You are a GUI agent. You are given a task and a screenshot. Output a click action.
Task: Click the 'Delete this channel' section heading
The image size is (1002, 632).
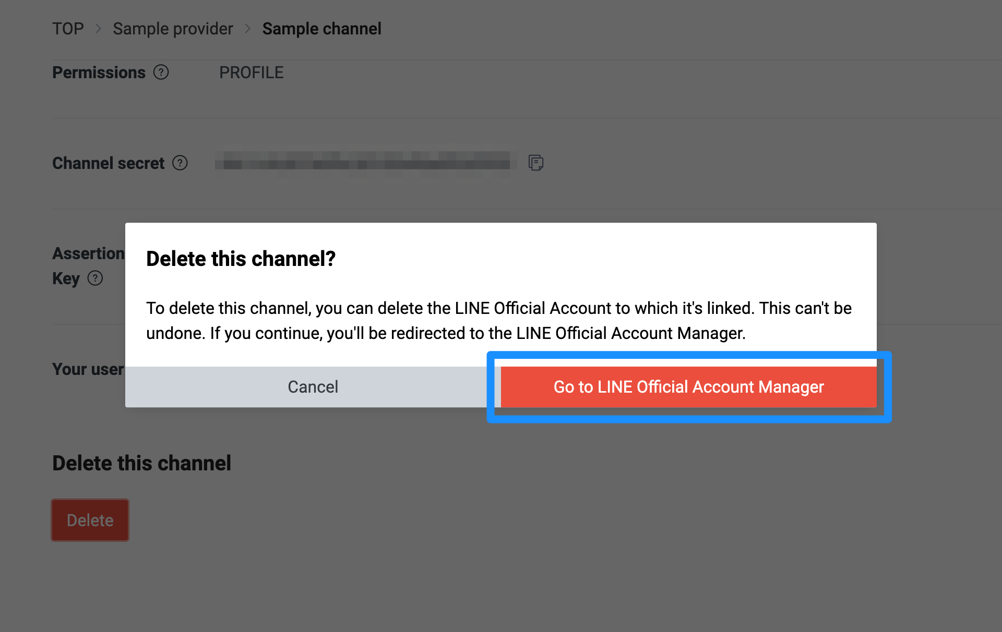[141, 463]
